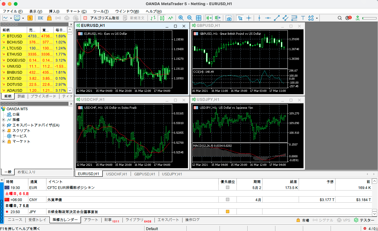Switch to the 詳細 tab in Market Watch
The height and width of the screenshot is (231, 378).
[21, 96]
